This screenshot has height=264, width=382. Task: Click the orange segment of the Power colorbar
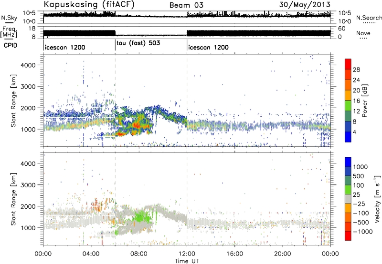click(x=348, y=85)
